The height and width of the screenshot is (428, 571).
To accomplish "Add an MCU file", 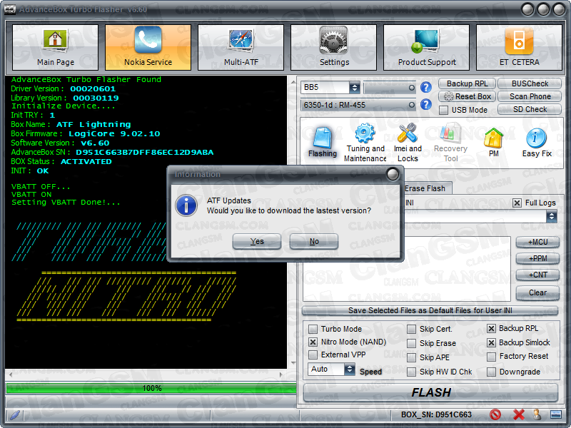I will (x=537, y=242).
